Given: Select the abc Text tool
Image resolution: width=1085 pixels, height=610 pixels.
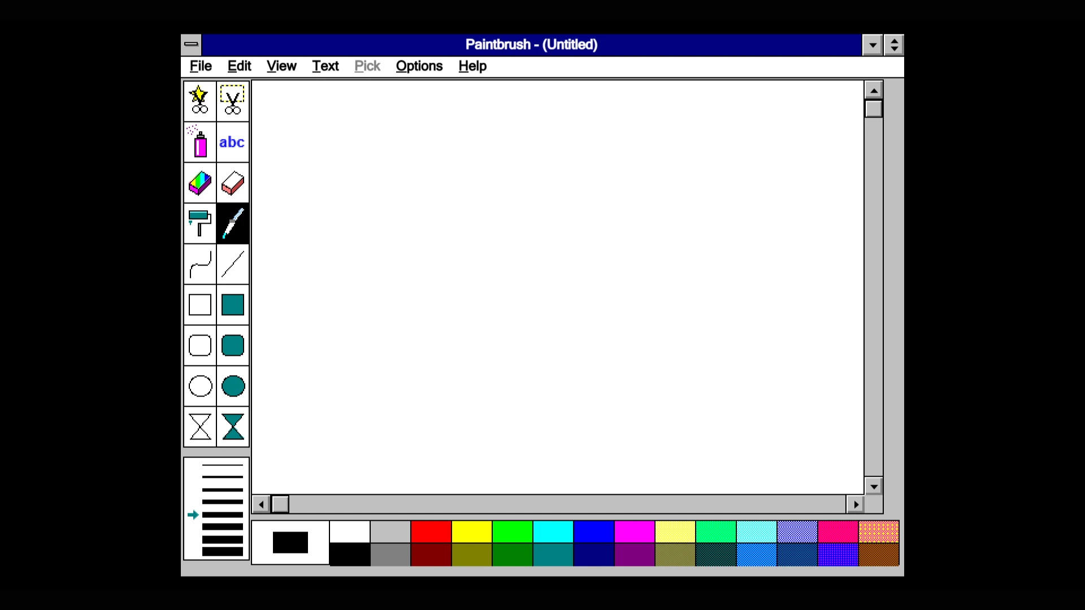Looking at the screenshot, I should click(233, 142).
